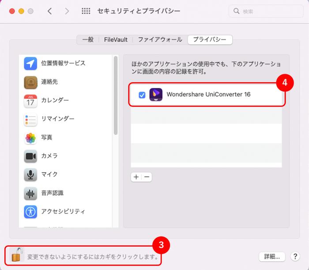Viewport: 309px width, 270px height.
Task: Minimize the window with the yellow button
Action: pyautogui.click(x=21, y=11)
